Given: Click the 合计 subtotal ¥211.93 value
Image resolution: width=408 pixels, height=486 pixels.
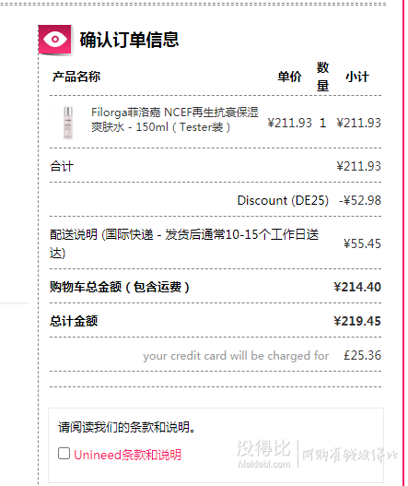Looking at the screenshot, I should coord(359,166).
